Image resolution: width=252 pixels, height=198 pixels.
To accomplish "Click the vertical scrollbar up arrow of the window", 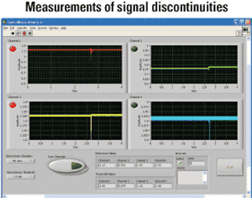I will 248,38.
